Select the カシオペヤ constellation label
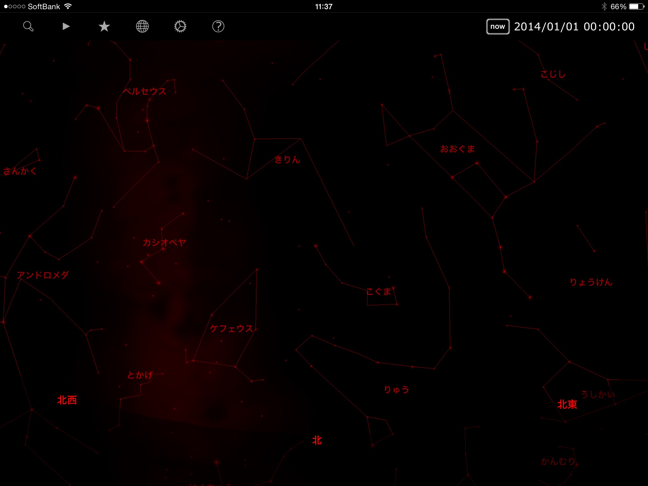 coord(164,243)
